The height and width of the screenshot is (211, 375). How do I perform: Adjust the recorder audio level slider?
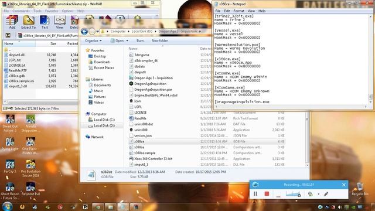[x=293, y=194]
